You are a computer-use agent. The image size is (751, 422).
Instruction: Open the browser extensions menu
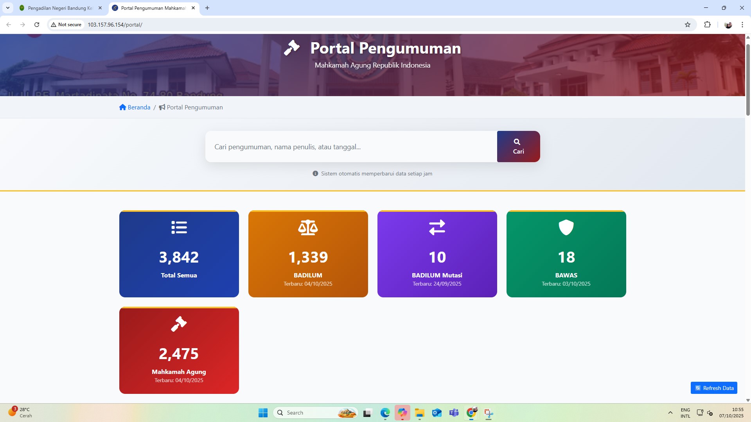pos(707,25)
